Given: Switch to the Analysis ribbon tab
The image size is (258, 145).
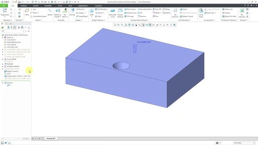Looking at the screenshot, I should click(23, 6).
